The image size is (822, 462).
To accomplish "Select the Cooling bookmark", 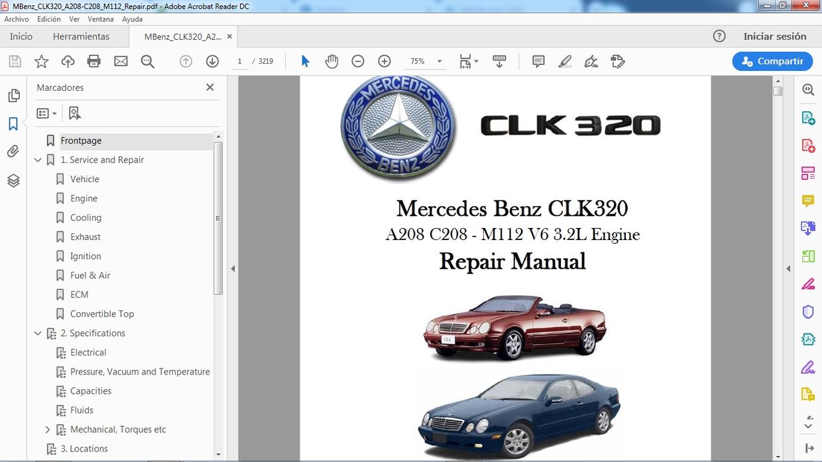I will pyautogui.click(x=86, y=217).
